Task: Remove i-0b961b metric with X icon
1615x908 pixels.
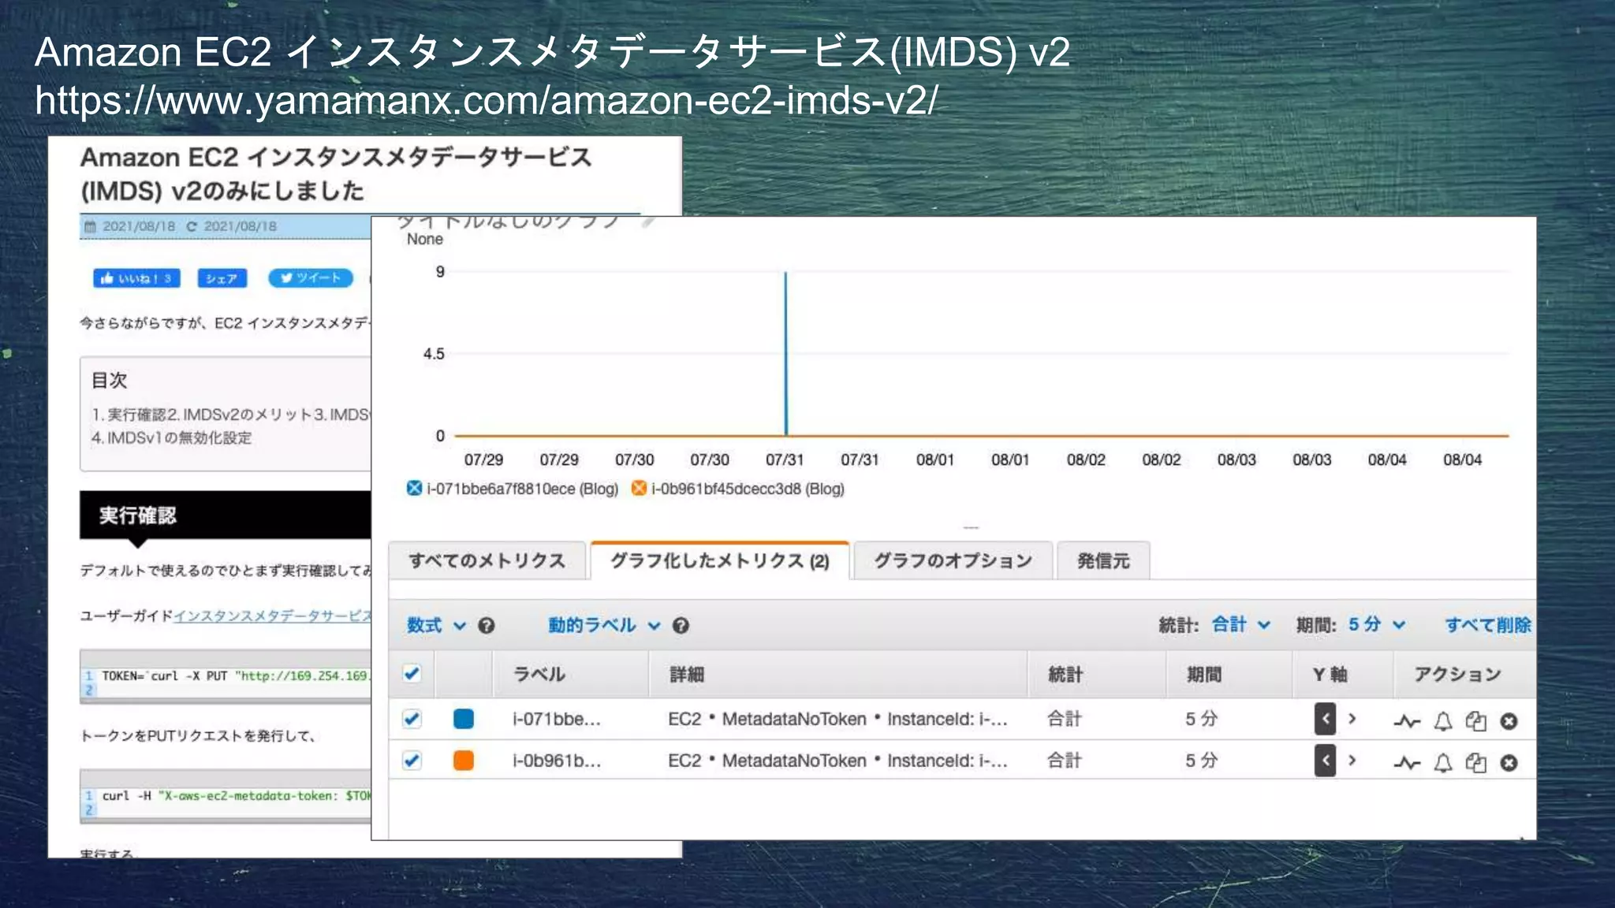Action: [1509, 763]
